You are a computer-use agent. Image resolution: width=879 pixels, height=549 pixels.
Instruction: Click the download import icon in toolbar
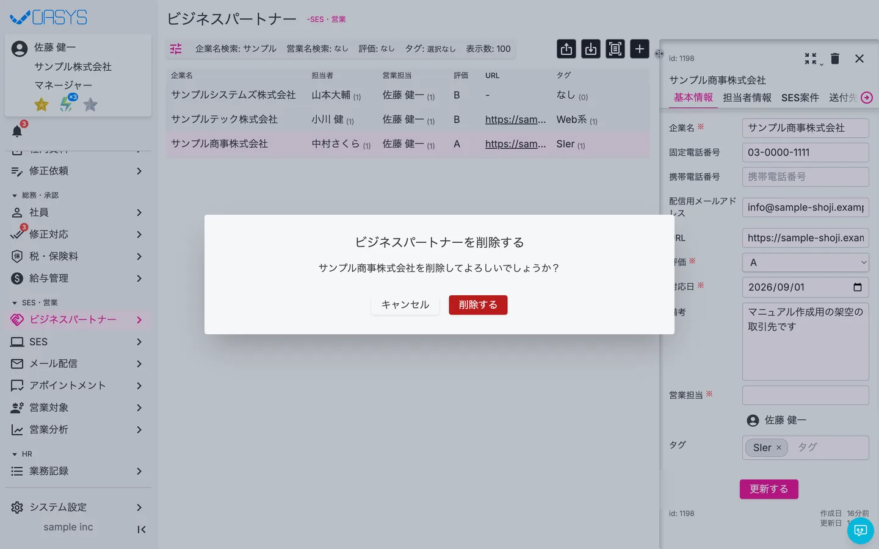point(591,49)
